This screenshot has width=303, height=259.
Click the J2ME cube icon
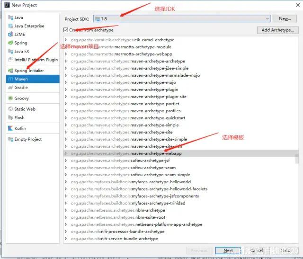[10, 35]
